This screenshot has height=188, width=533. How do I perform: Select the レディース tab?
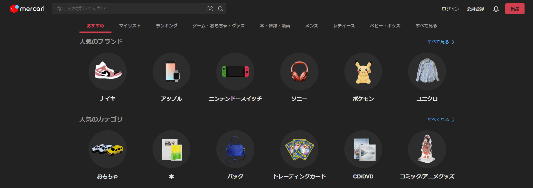point(344,26)
